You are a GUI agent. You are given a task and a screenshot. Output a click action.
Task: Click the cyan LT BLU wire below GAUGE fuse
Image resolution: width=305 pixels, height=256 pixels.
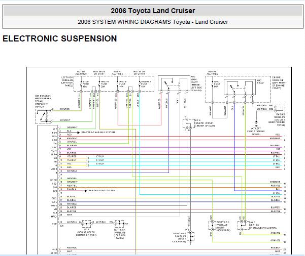pos(140,144)
